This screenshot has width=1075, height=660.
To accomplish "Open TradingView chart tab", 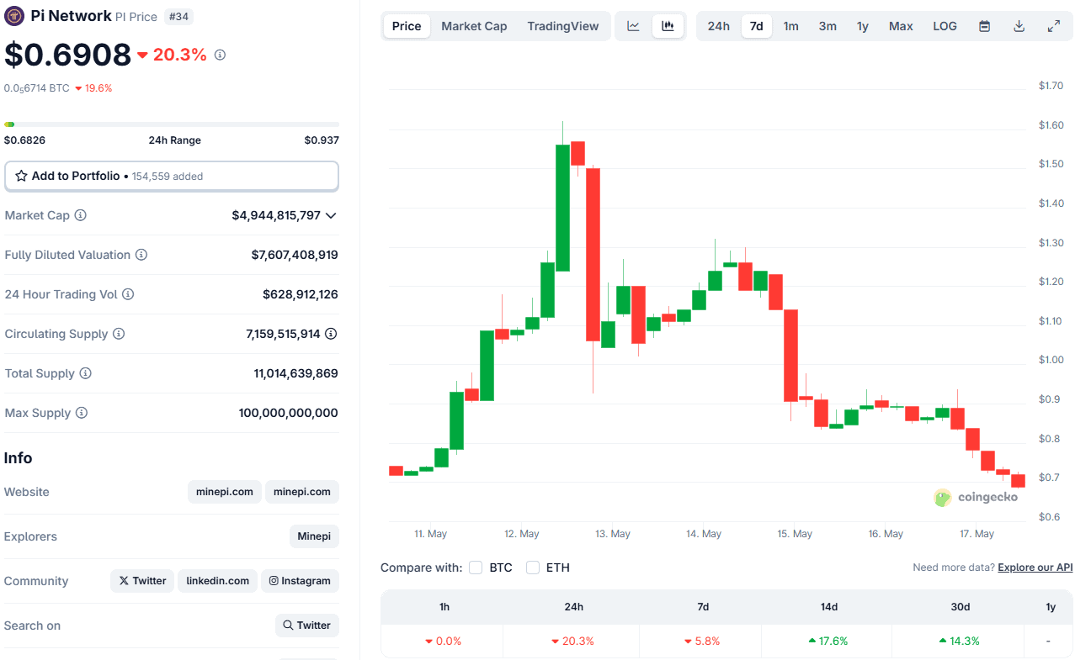I will point(563,26).
